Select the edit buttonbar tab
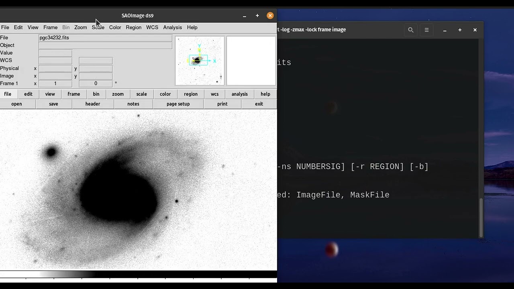 click(x=28, y=94)
